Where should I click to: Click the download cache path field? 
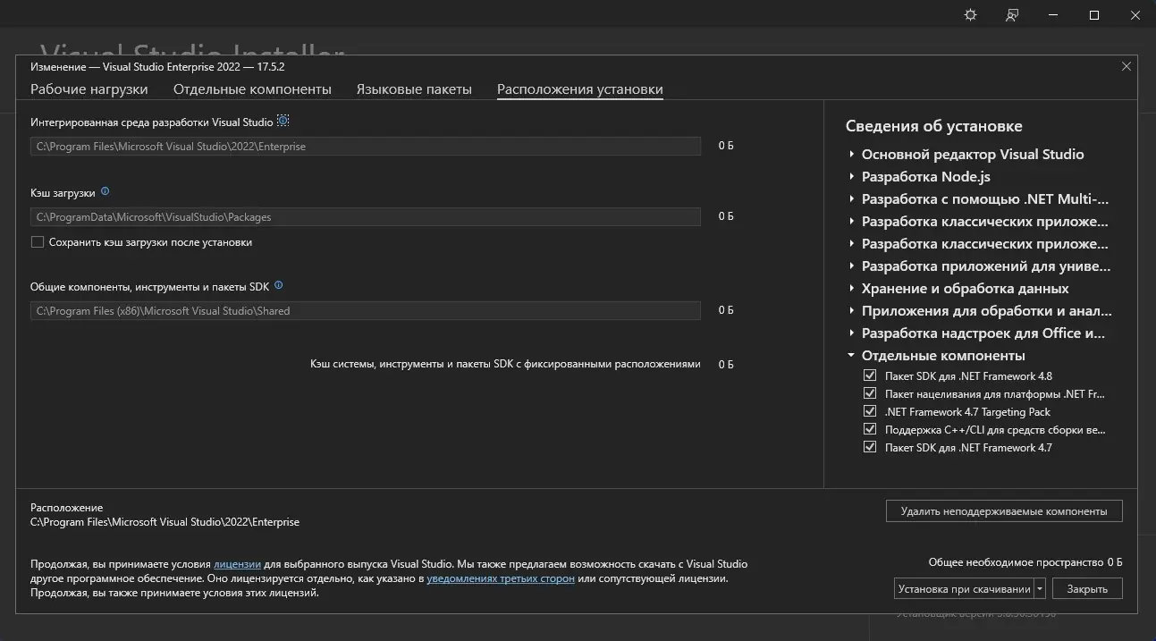[x=367, y=216]
